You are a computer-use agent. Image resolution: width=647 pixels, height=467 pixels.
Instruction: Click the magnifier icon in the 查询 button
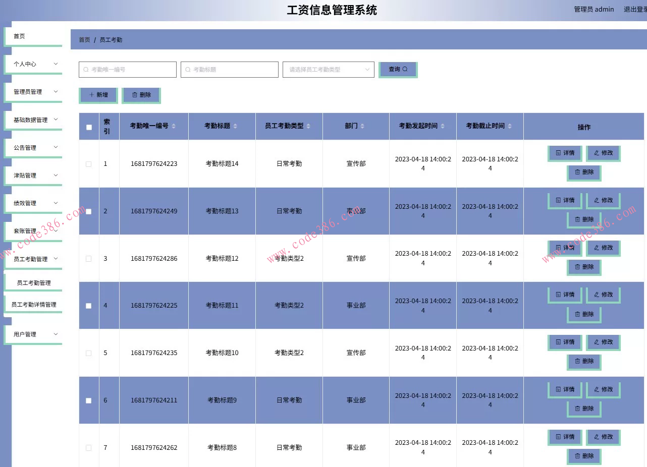[405, 69]
